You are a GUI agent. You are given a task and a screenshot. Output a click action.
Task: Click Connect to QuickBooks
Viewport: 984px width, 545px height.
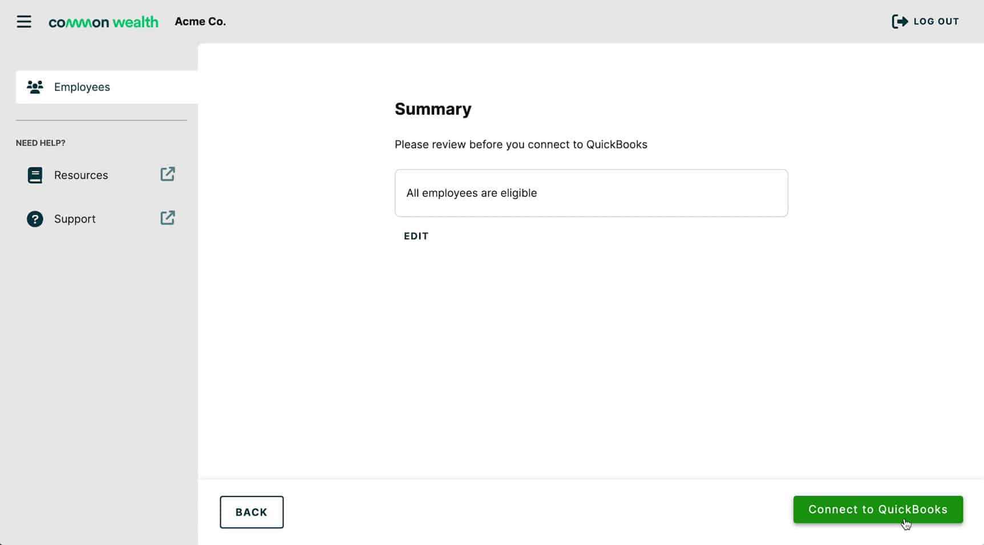(877, 509)
